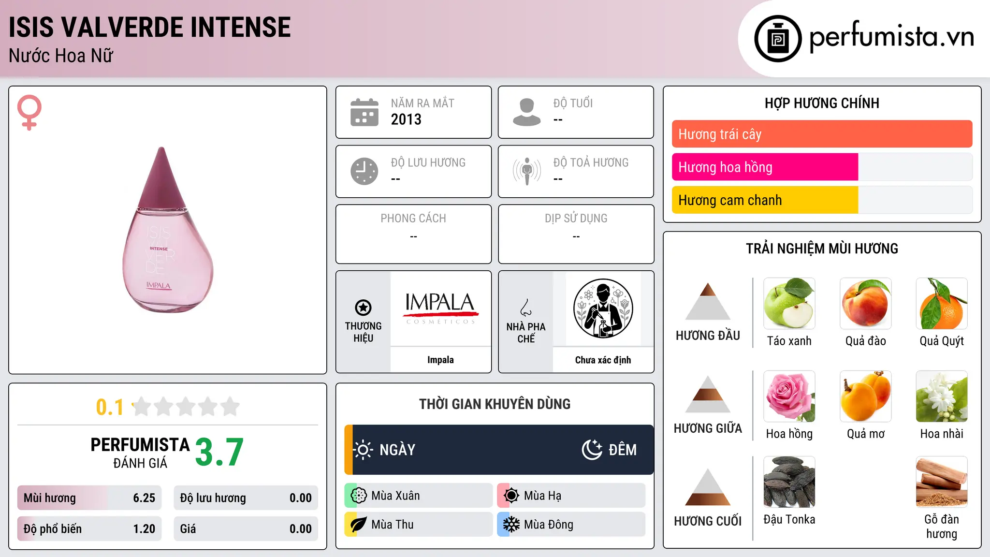Viewport: 990px width, 557px height.
Task: Click the moon icon next to Đêm
Action: pyautogui.click(x=592, y=450)
